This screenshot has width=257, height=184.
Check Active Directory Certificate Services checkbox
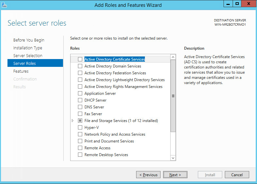[x=80, y=59]
